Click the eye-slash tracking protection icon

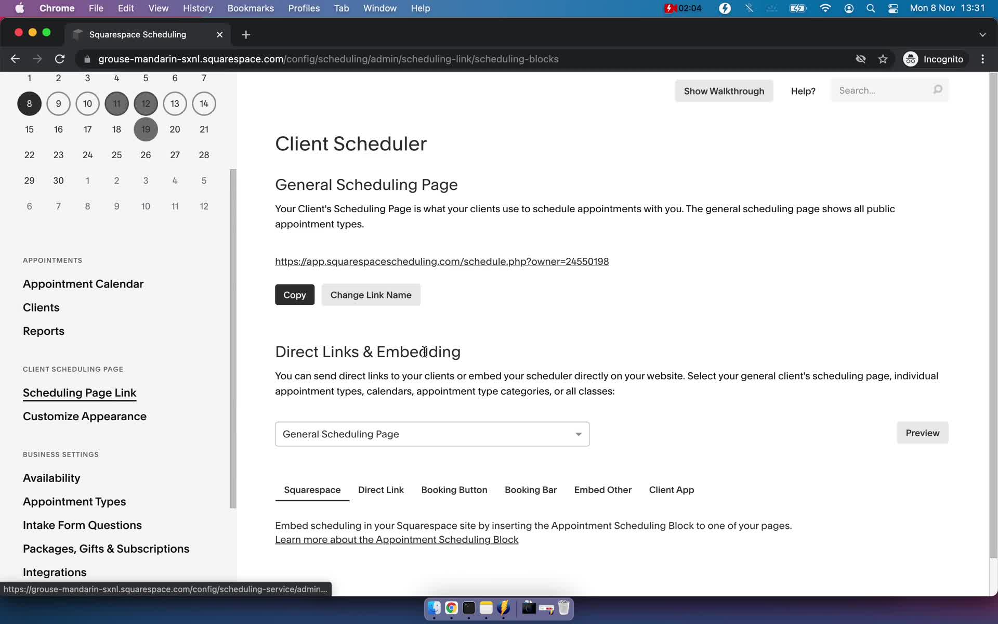[x=860, y=59]
